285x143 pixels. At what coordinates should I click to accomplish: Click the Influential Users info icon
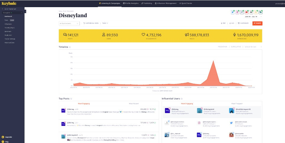pos(182,99)
